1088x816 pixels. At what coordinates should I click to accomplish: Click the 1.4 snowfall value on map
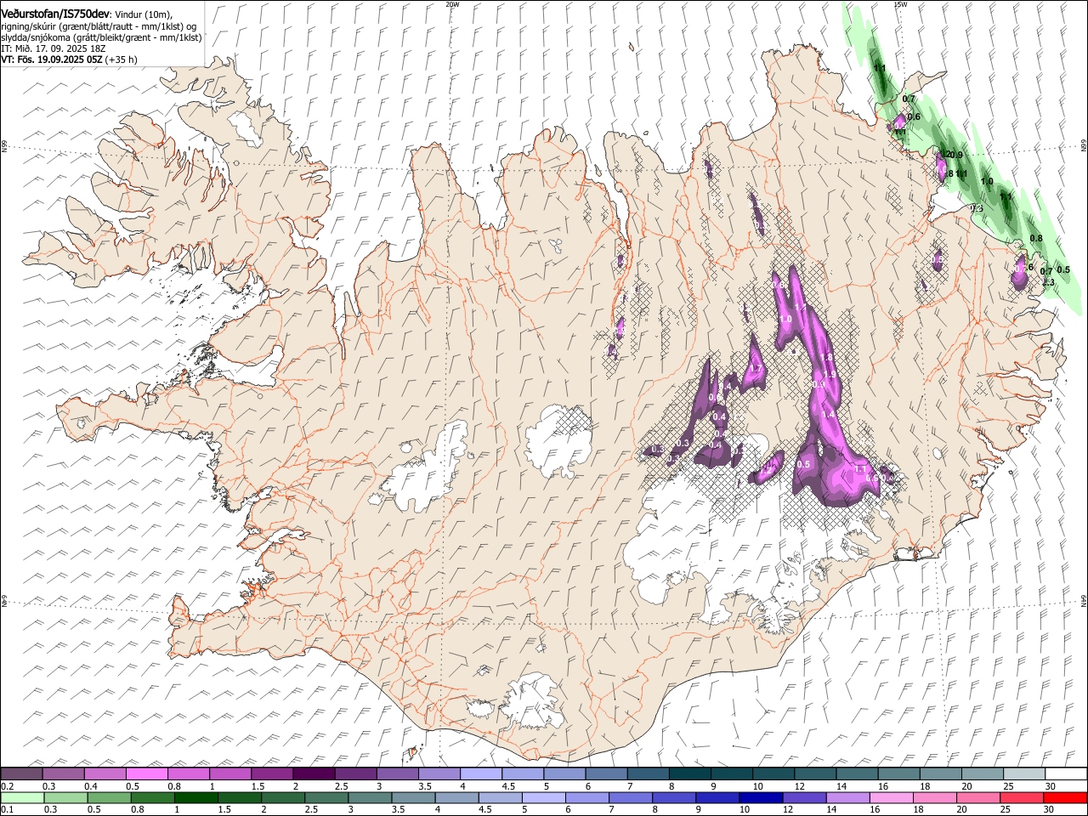(828, 413)
